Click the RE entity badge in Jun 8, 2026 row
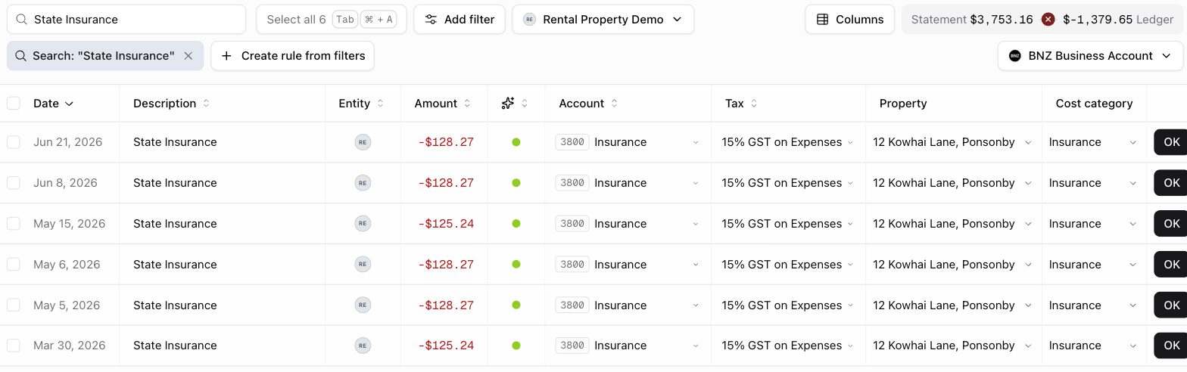The image size is (1187, 372). coord(363,183)
